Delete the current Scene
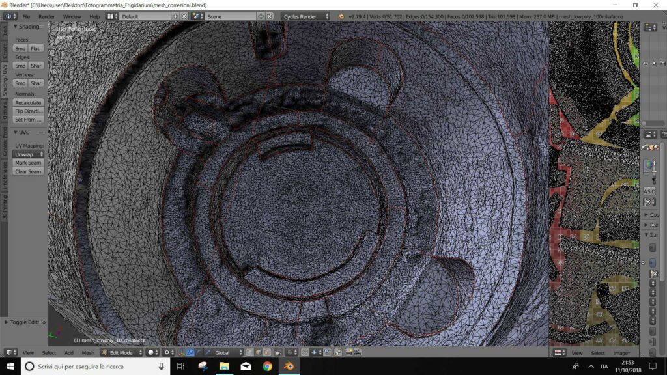Screen dimensions: 667x375 (270, 16)
